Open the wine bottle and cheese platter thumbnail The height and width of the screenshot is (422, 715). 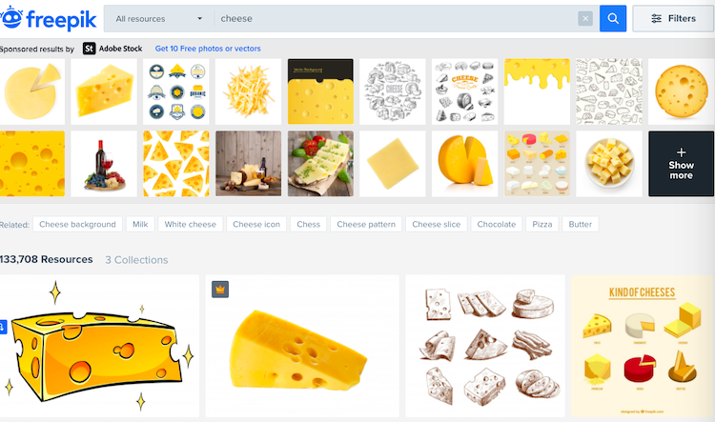(x=104, y=164)
